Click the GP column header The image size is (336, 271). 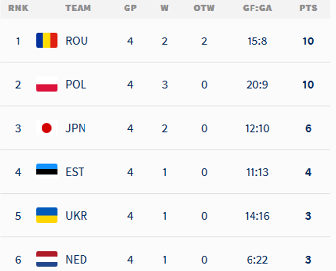[130, 8]
